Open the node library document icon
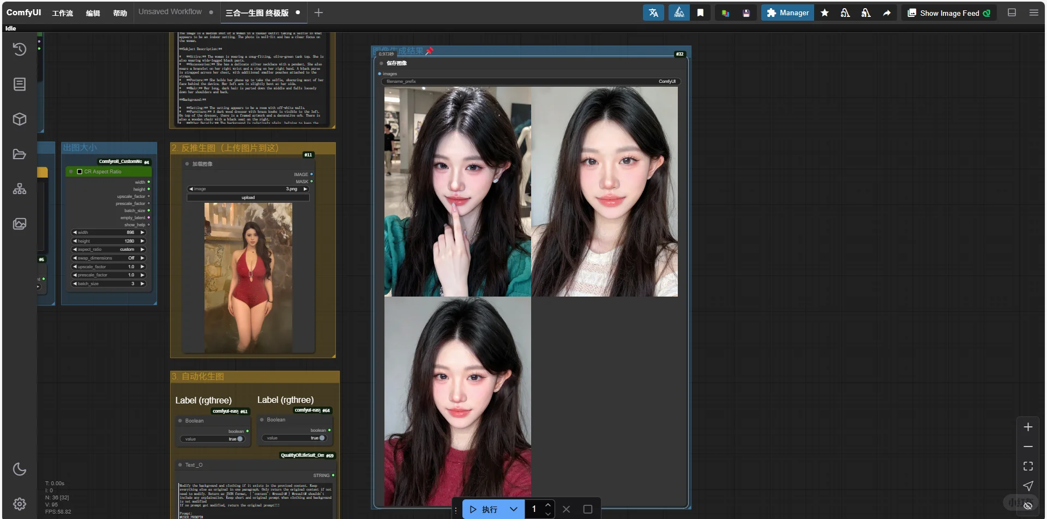Image resolution: width=1047 pixels, height=519 pixels. (20, 84)
